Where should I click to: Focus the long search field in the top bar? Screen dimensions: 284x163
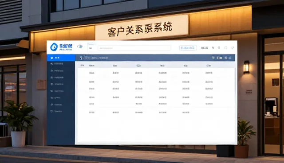click(134, 48)
